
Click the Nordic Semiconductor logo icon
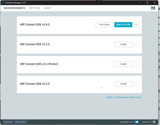point(153,8)
